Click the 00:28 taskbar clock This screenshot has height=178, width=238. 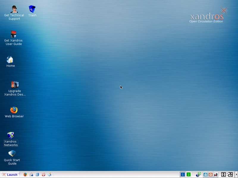tap(227, 174)
